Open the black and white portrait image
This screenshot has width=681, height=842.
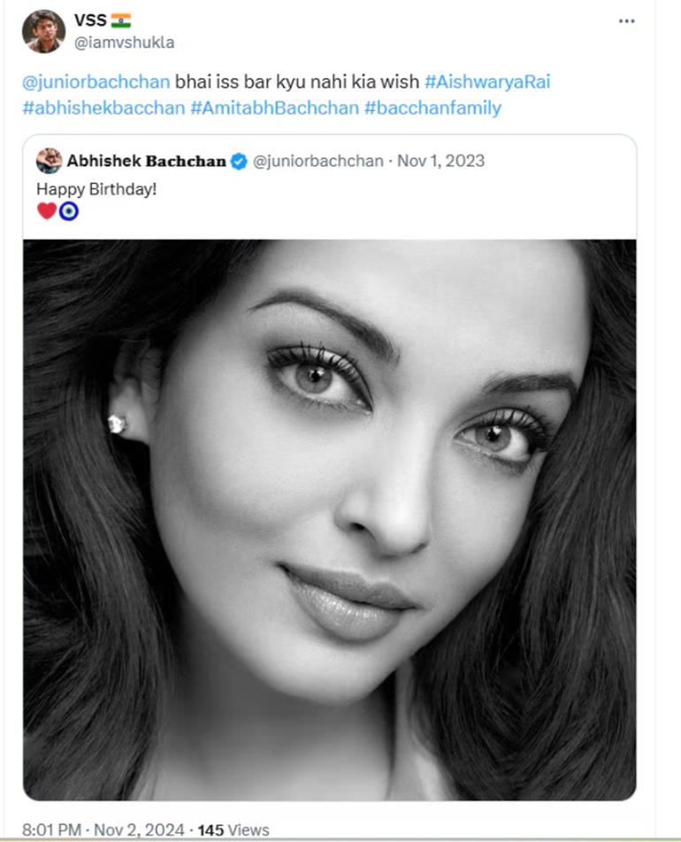pyautogui.click(x=329, y=519)
